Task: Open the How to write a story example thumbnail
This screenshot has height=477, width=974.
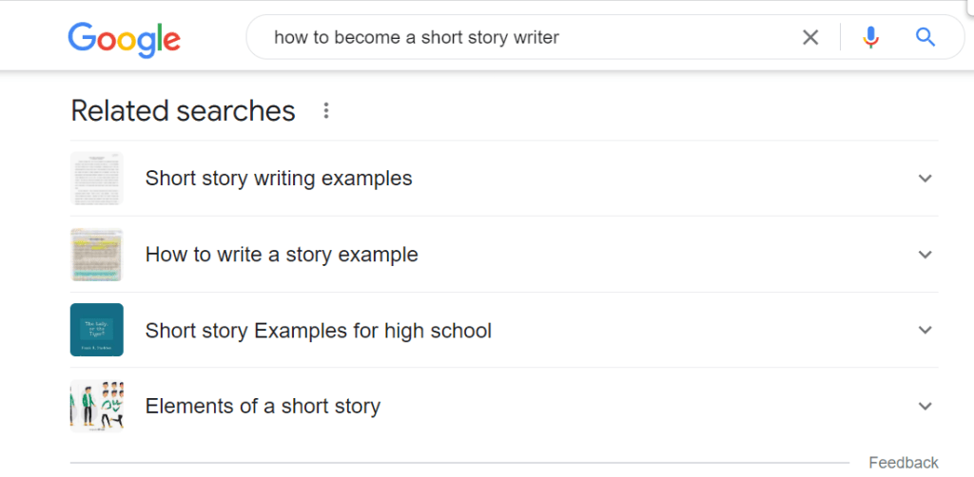Action: (x=97, y=255)
